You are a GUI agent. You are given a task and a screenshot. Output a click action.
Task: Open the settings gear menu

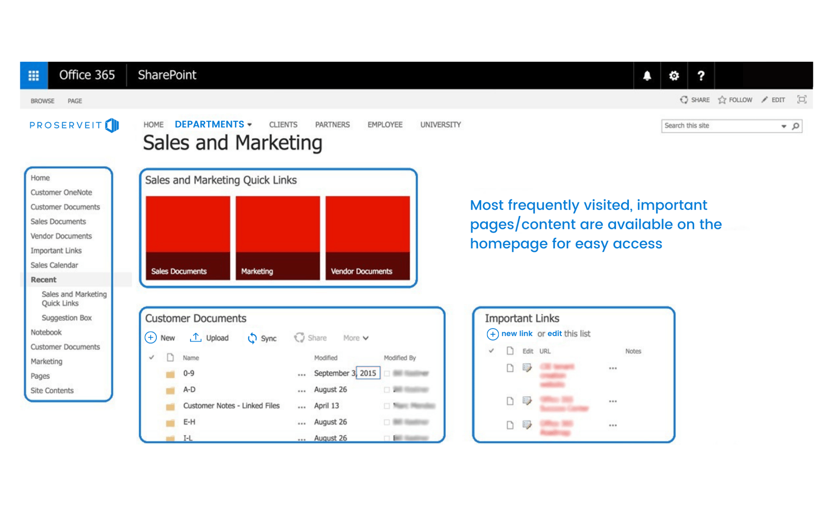tap(673, 75)
